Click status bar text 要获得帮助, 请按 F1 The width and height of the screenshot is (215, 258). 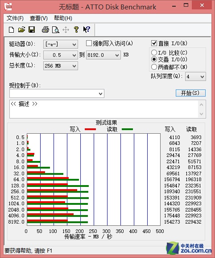pos(28,251)
